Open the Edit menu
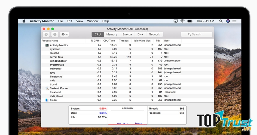257x135 pixels. pos(69,21)
